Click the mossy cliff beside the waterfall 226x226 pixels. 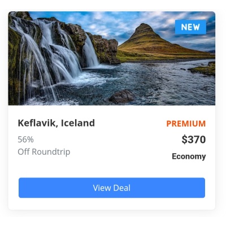pyautogui.click(x=106, y=50)
